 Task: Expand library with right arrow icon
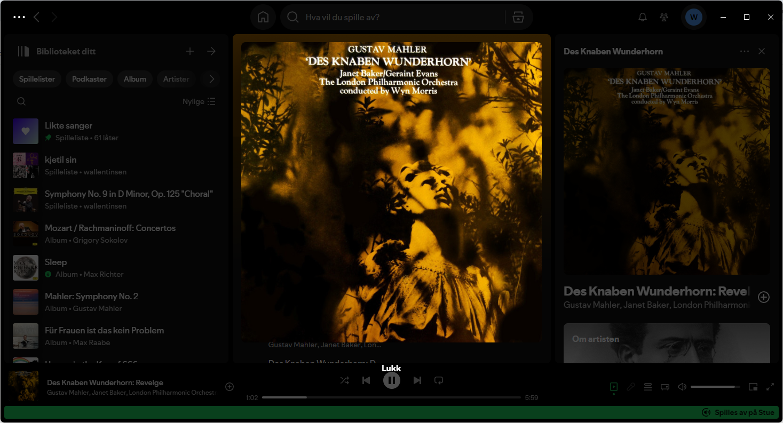[x=211, y=51]
